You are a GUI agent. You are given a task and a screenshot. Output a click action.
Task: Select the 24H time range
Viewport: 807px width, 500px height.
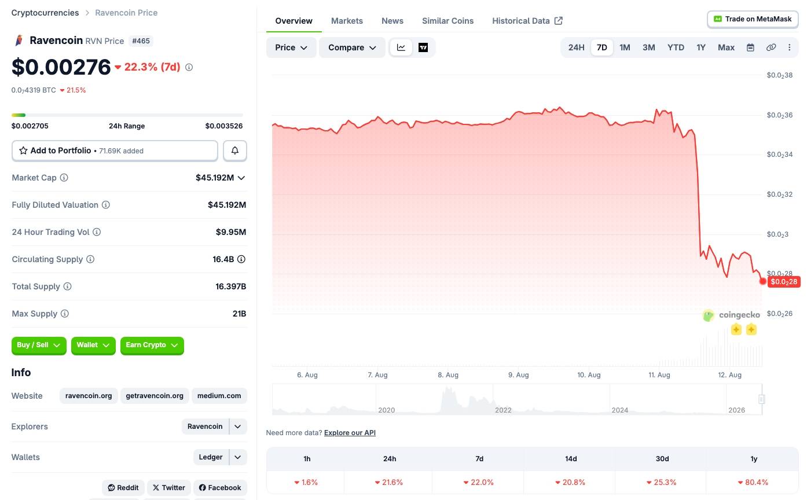576,47
